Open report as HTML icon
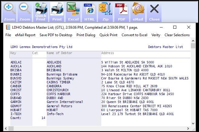 pyautogui.click(x=90, y=11)
